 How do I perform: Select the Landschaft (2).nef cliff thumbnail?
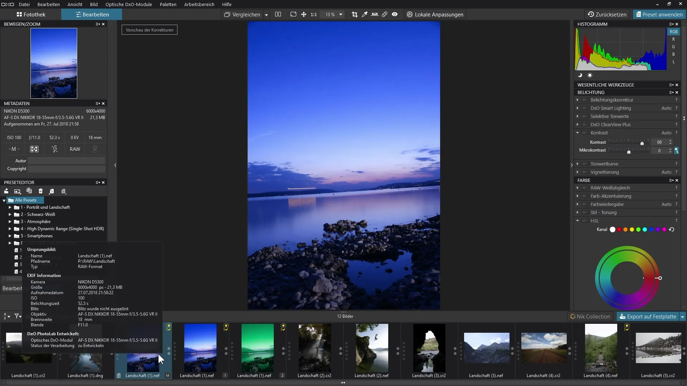coord(372,348)
